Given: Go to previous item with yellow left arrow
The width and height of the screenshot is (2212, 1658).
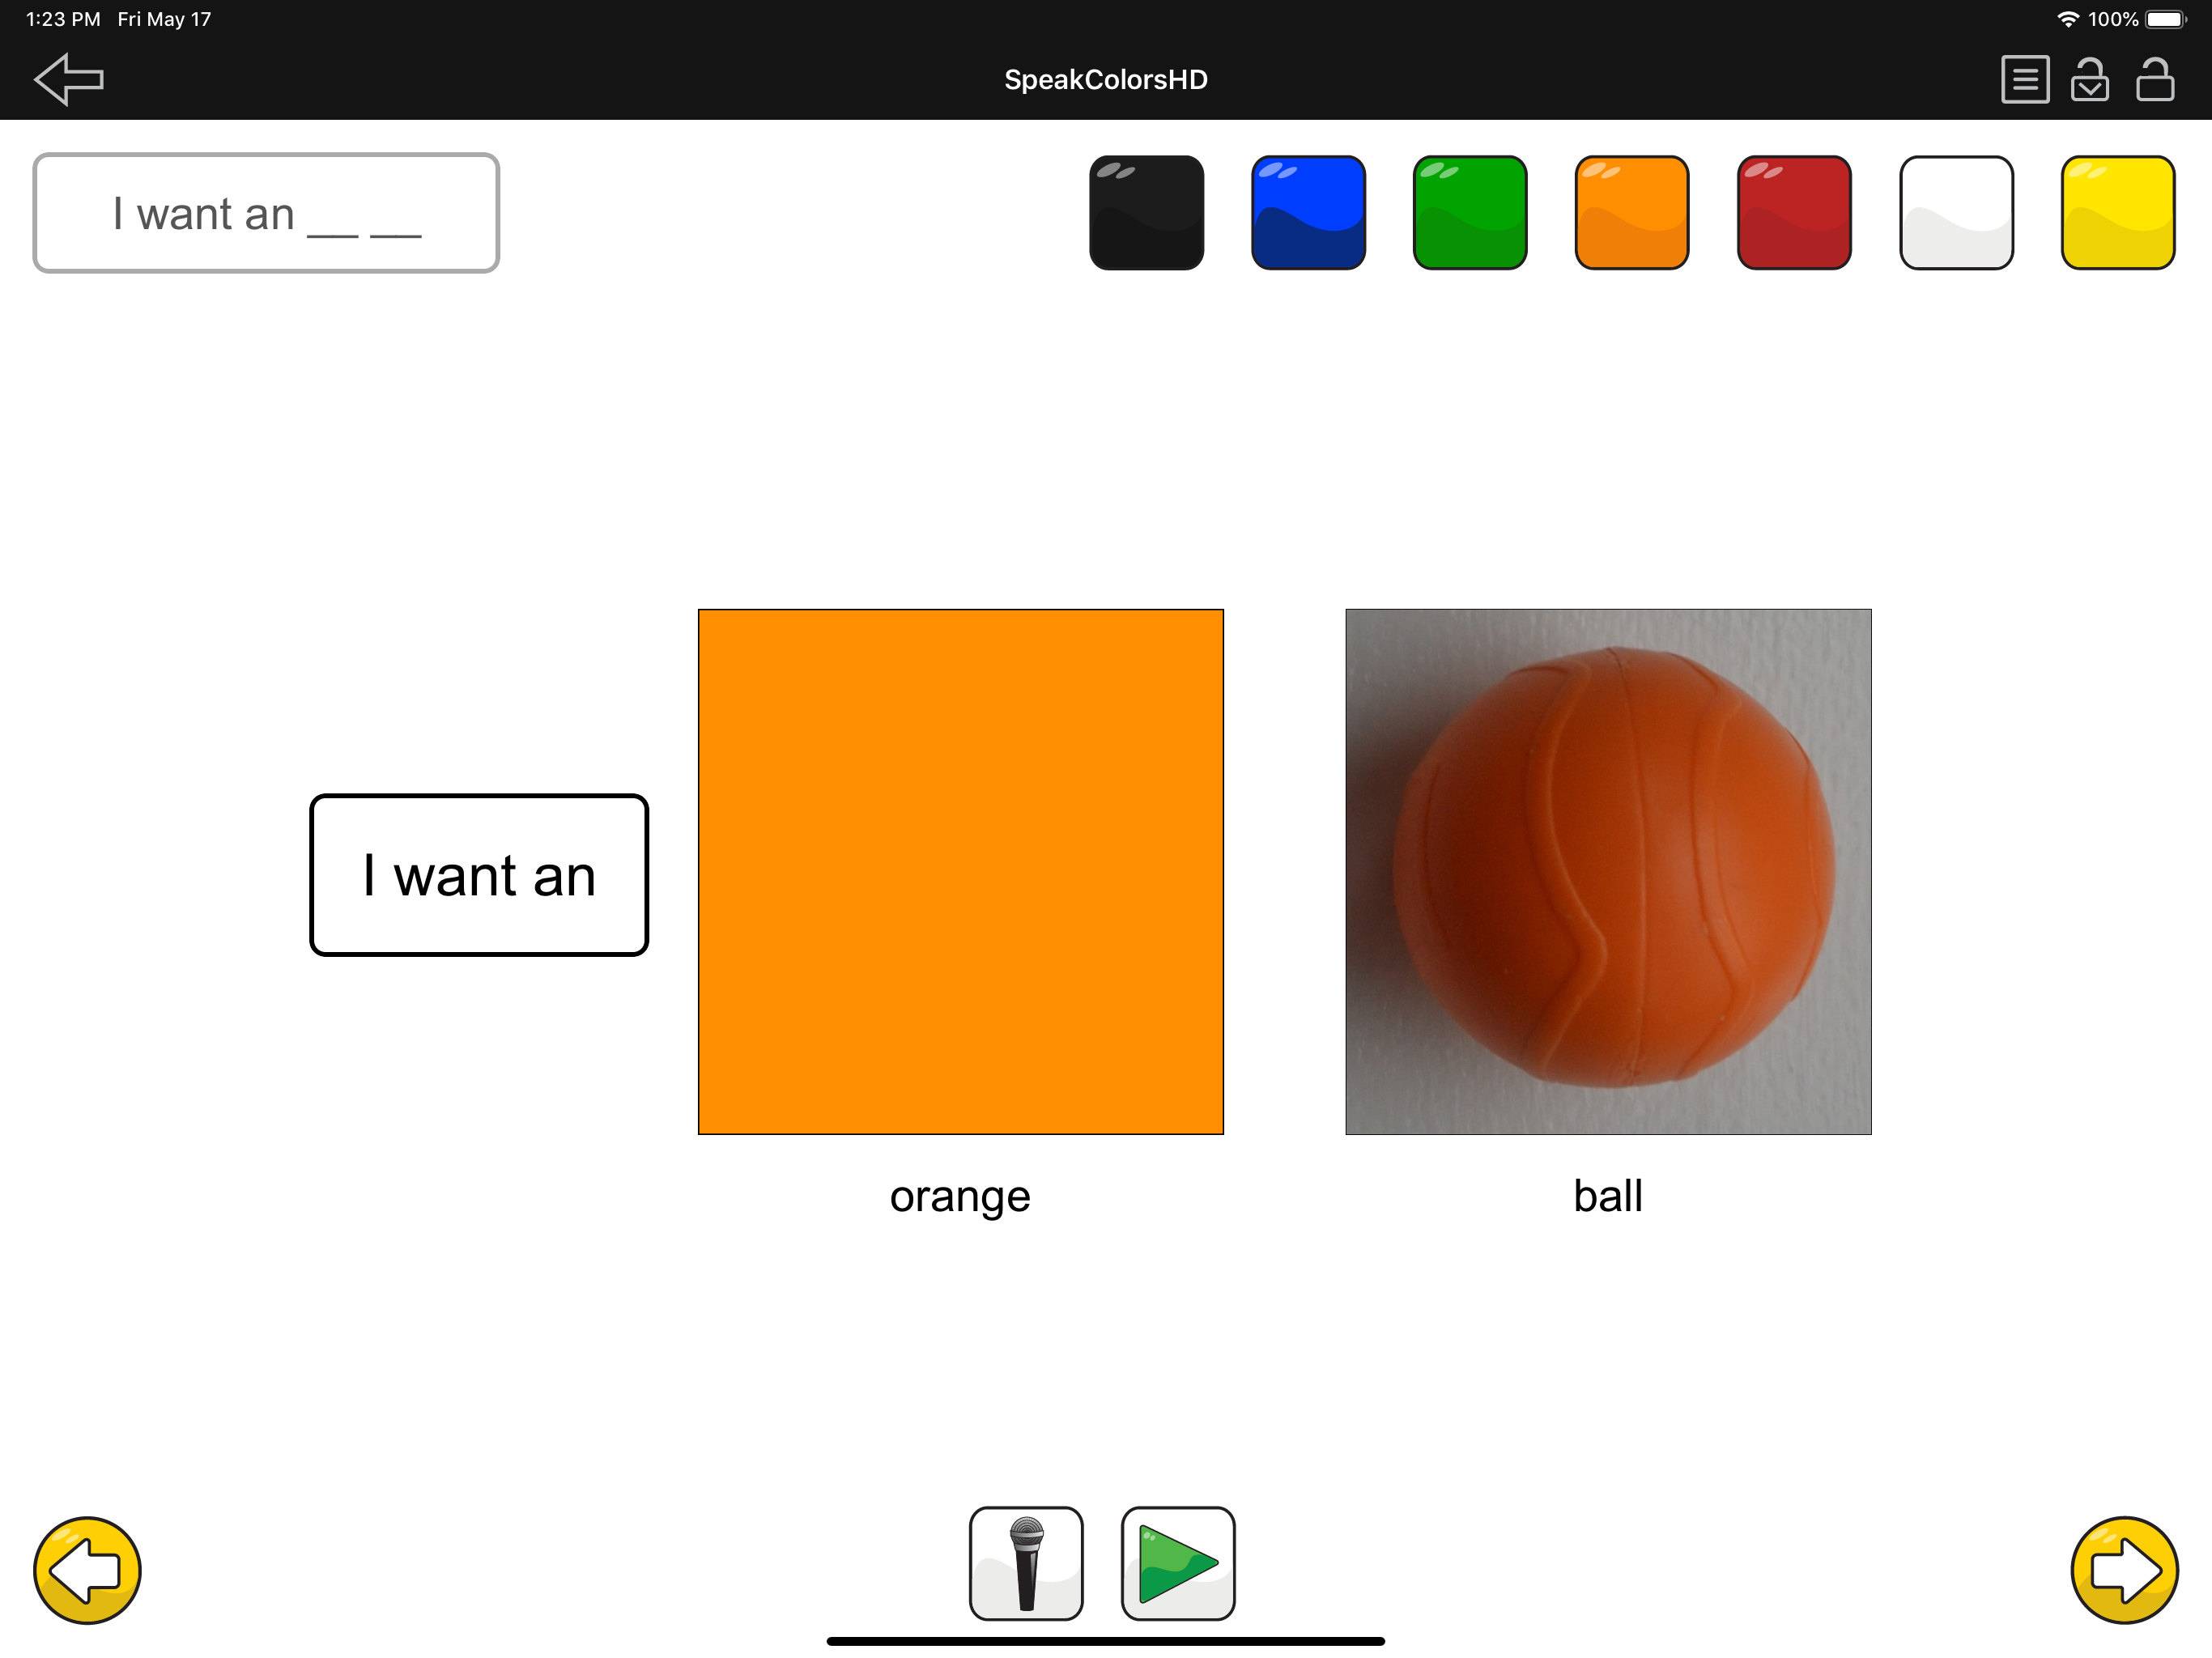Looking at the screenshot, I should click(87, 1569).
